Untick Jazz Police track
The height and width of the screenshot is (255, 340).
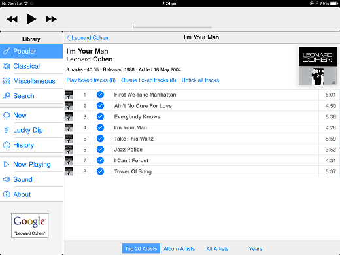(x=100, y=150)
